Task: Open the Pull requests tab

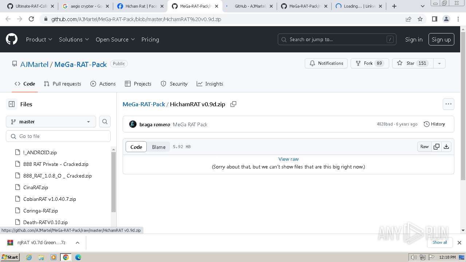Action: 62,84
